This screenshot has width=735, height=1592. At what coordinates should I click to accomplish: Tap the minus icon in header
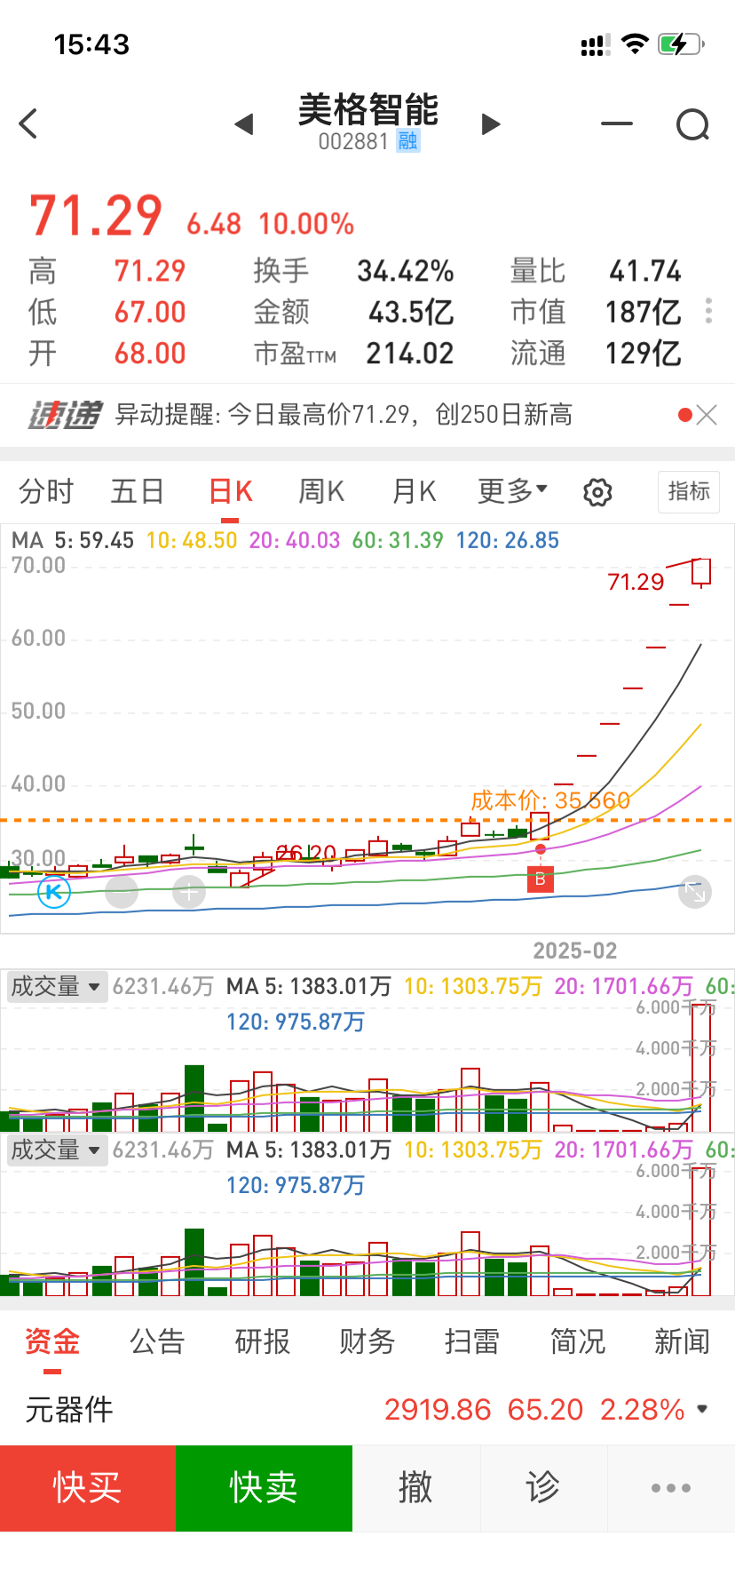click(617, 123)
